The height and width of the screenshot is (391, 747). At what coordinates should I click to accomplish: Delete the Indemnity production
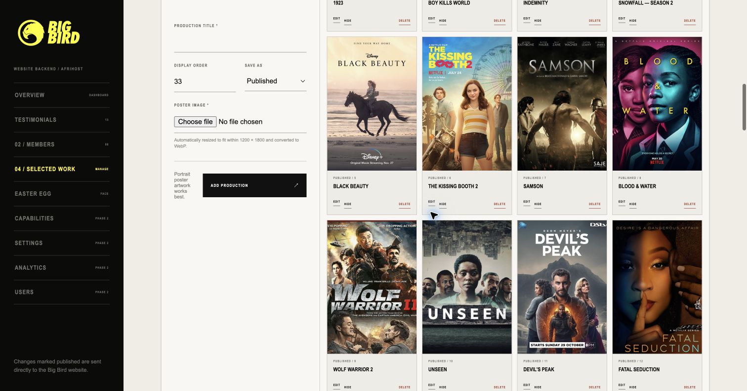[x=595, y=21]
